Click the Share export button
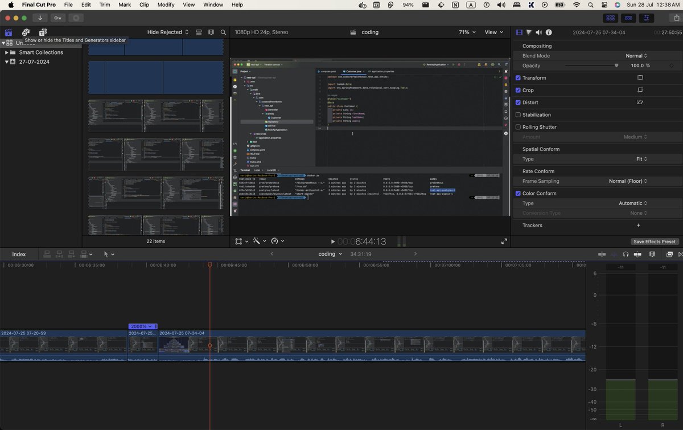This screenshot has height=430, width=683. (x=676, y=18)
